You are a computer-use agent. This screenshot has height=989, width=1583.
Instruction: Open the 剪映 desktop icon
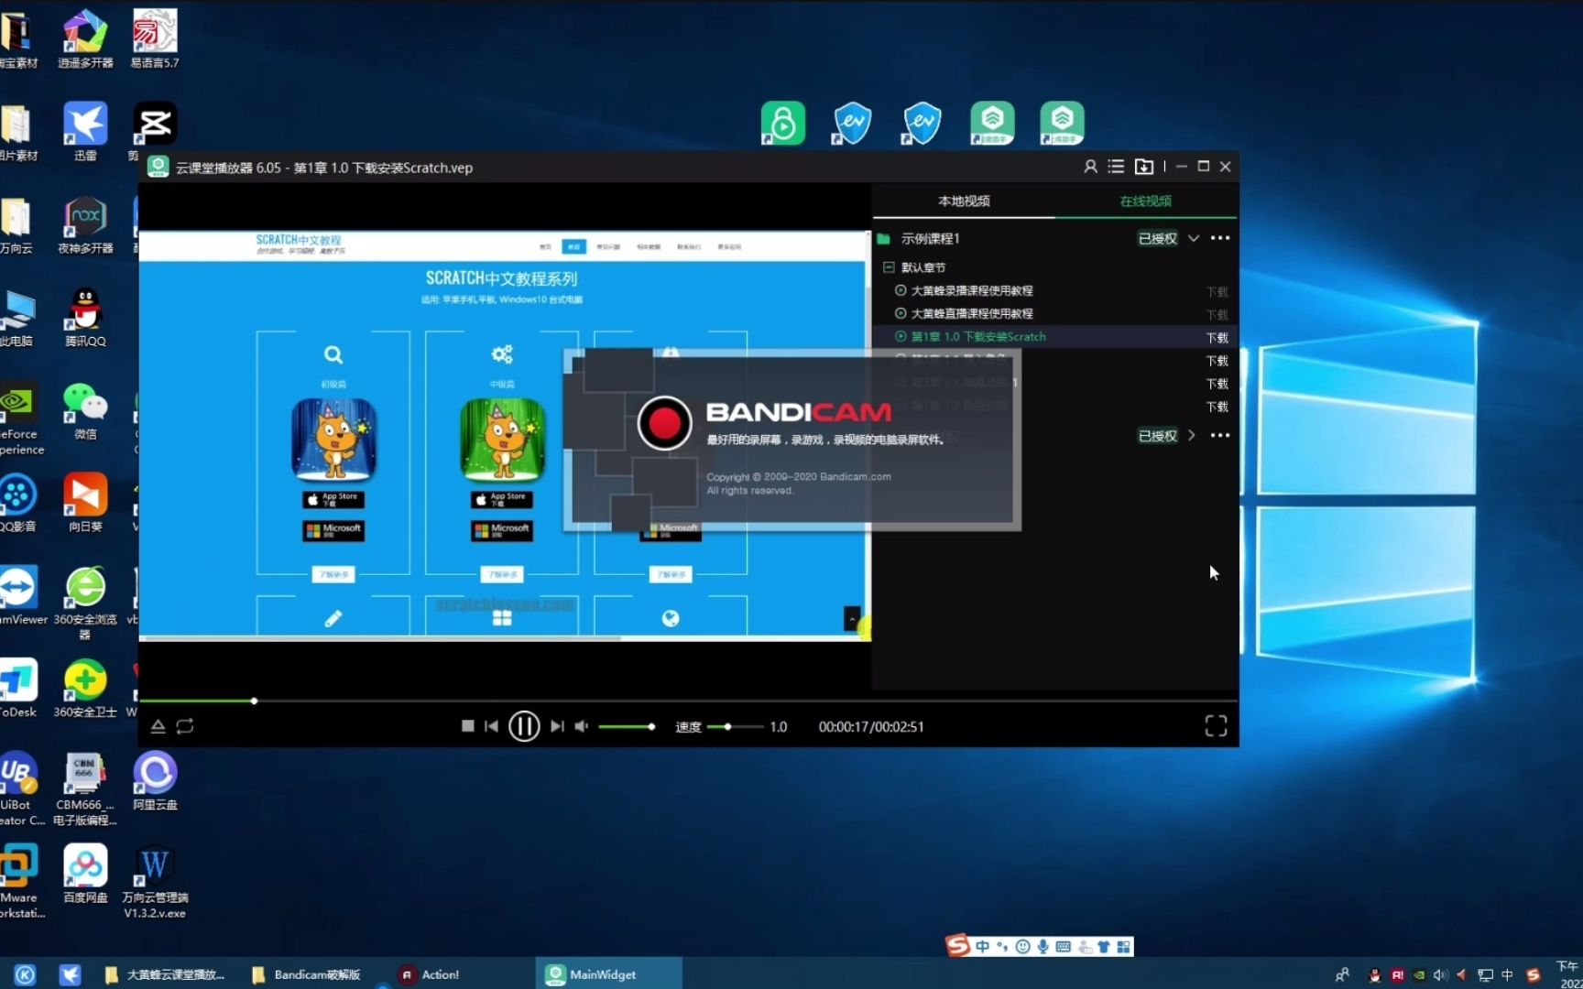[154, 131]
